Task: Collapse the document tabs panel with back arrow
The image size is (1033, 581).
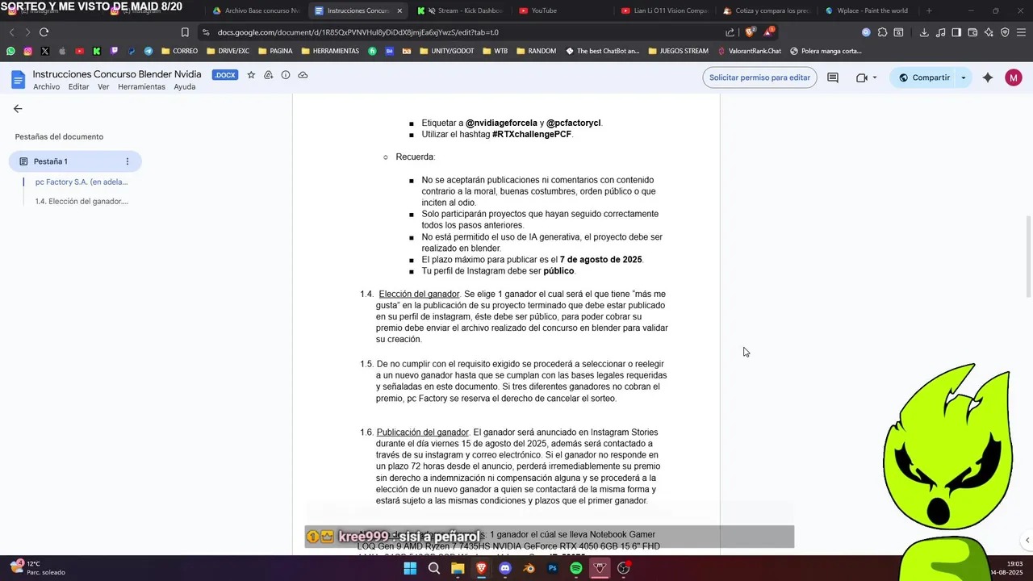Action: pyautogui.click(x=18, y=108)
